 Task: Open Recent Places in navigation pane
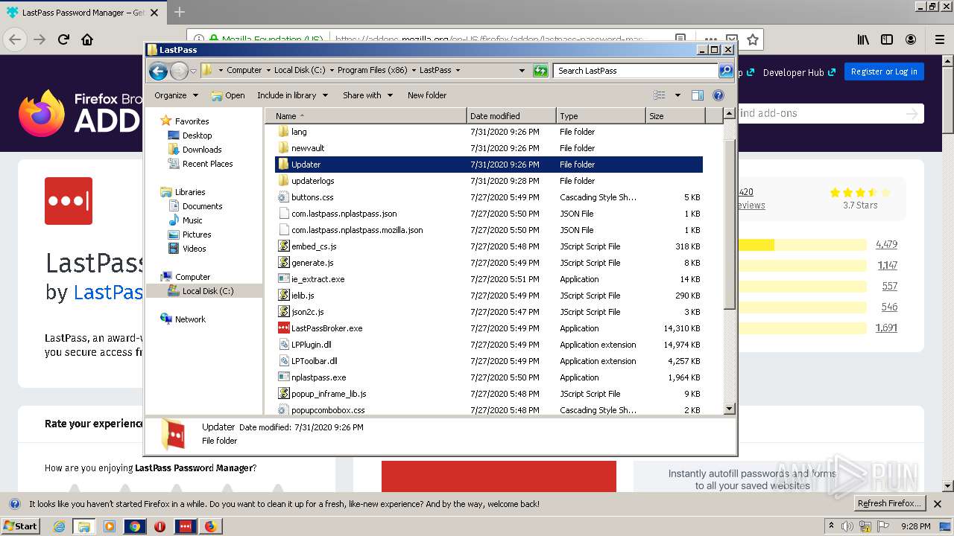click(x=207, y=164)
